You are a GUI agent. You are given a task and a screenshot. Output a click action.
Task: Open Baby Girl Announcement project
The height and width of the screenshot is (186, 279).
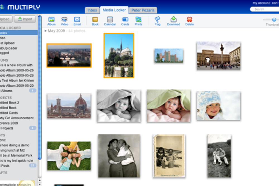(17, 118)
